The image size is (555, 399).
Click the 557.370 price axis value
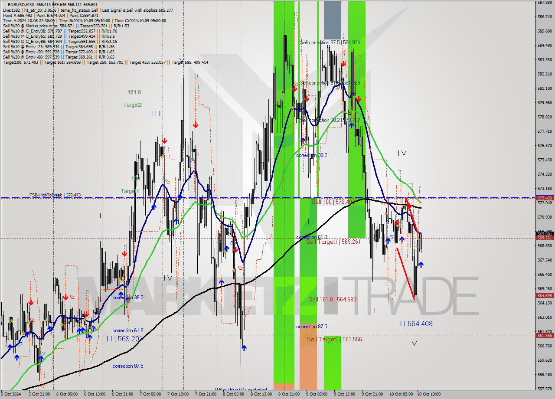pos(545,389)
